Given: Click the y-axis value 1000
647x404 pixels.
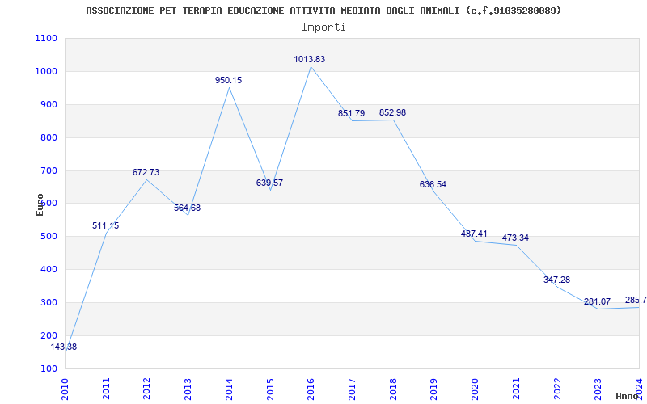Looking at the screenshot, I should [x=46, y=71].
